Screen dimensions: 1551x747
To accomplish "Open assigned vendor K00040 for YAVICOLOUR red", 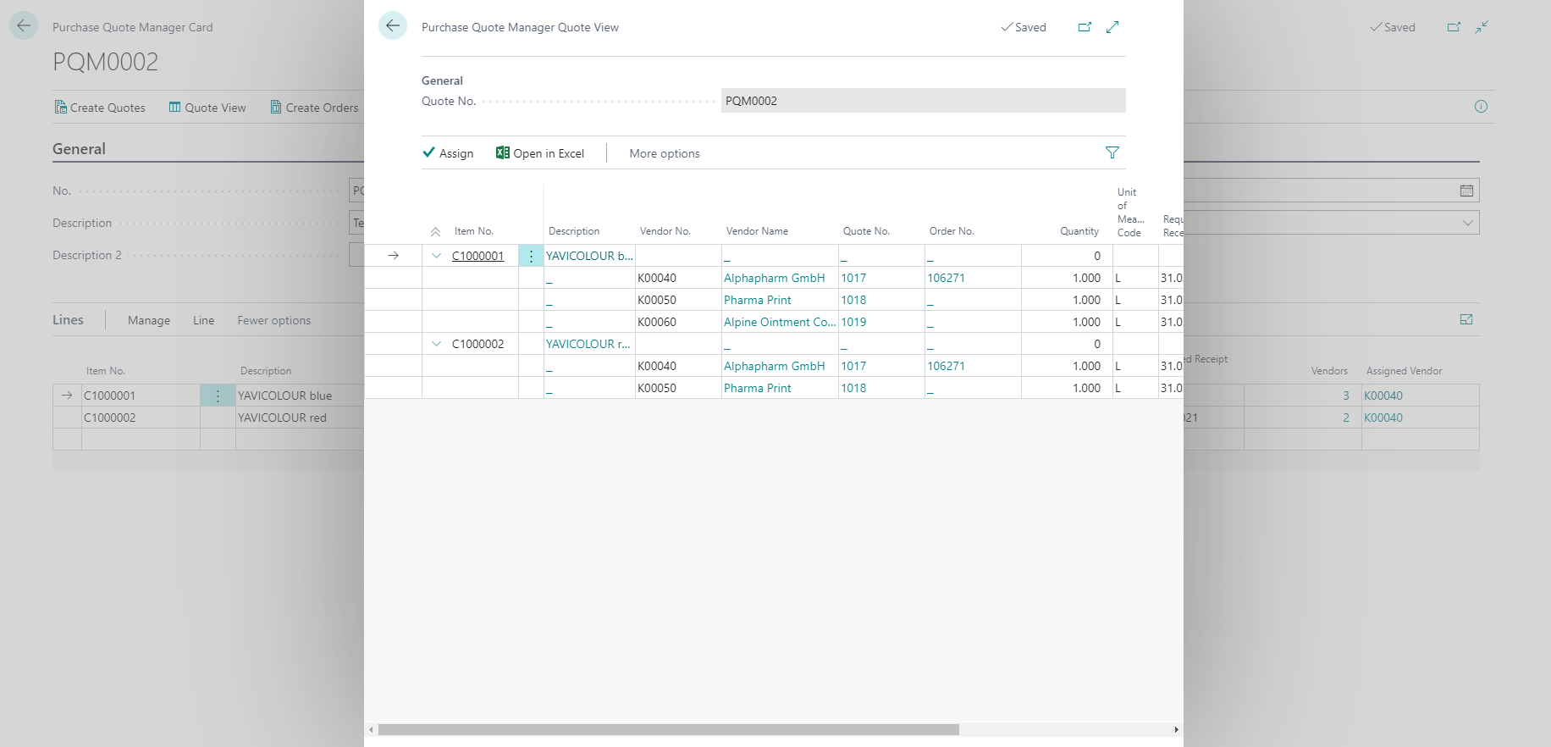I will (x=1383, y=418).
